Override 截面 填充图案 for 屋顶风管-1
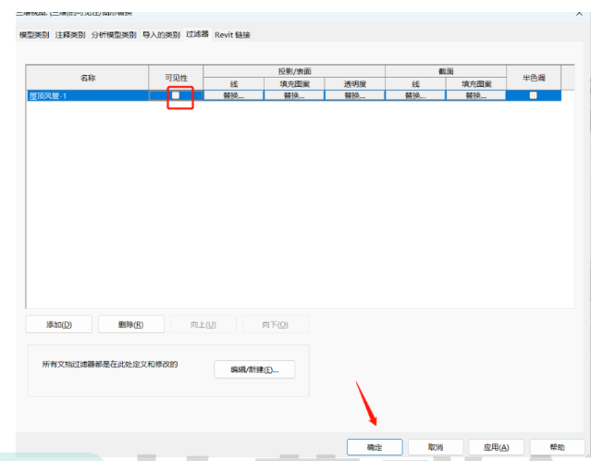Viewport: 591px width, 461px height. (x=476, y=96)
